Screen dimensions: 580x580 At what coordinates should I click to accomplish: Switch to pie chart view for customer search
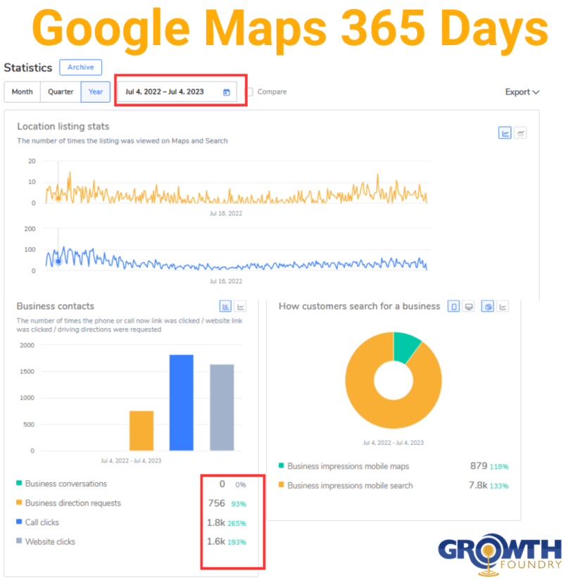[488, 306]
